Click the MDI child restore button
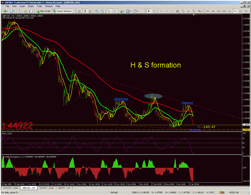 [245, 6]
